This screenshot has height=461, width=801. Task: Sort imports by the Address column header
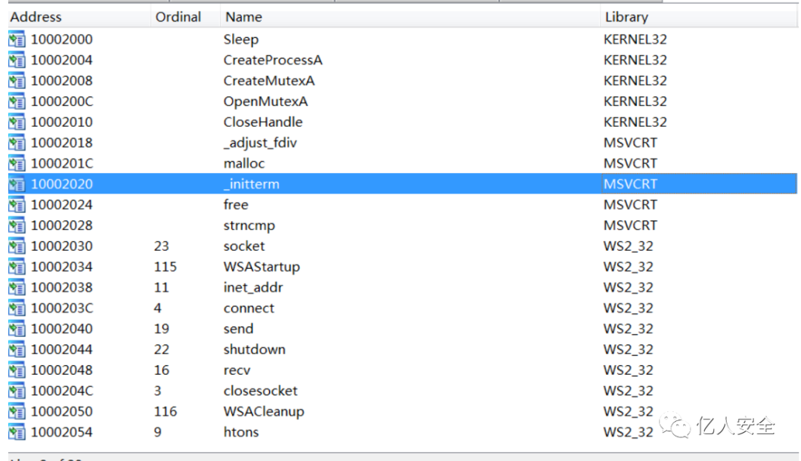pyautogui.click(x=36, y=17)
